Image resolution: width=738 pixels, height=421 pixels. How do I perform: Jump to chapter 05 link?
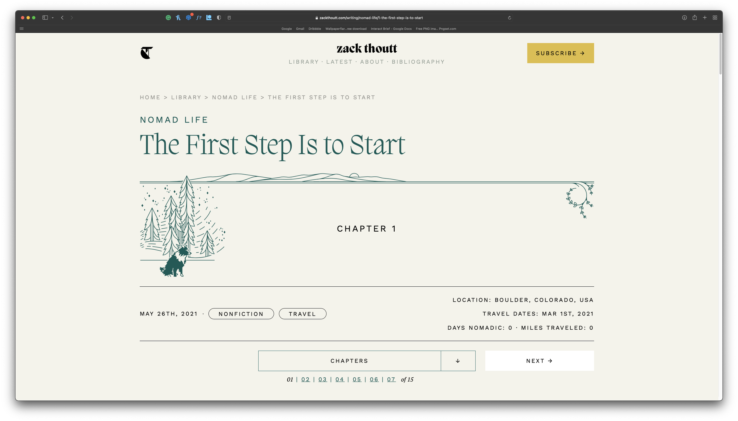(x=357, y=379)
